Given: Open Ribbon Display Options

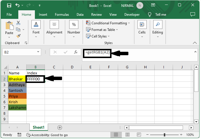Looking at the screenshot, I should 153,5.
